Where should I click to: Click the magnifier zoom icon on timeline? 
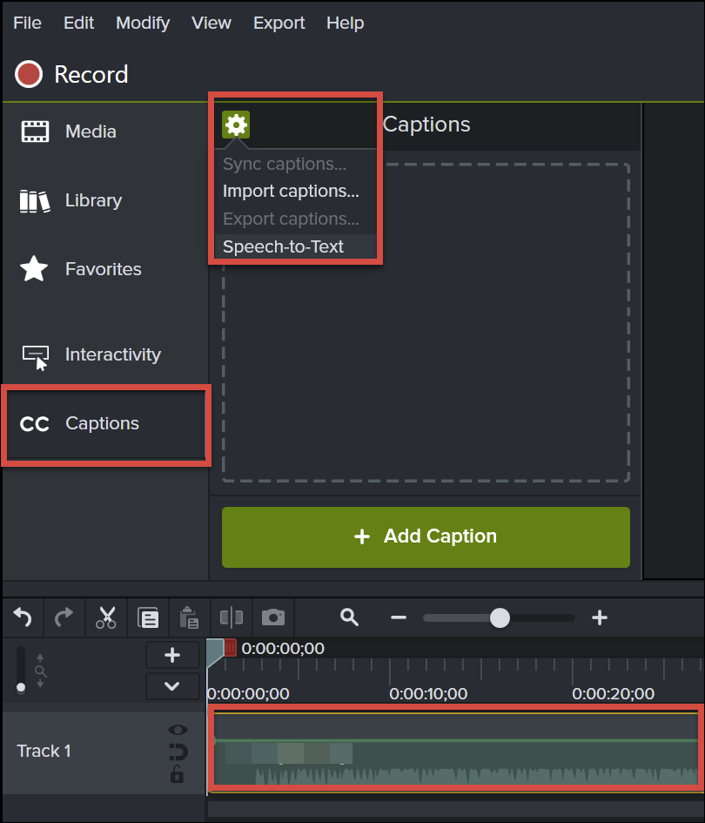click(x=350, y=617)
